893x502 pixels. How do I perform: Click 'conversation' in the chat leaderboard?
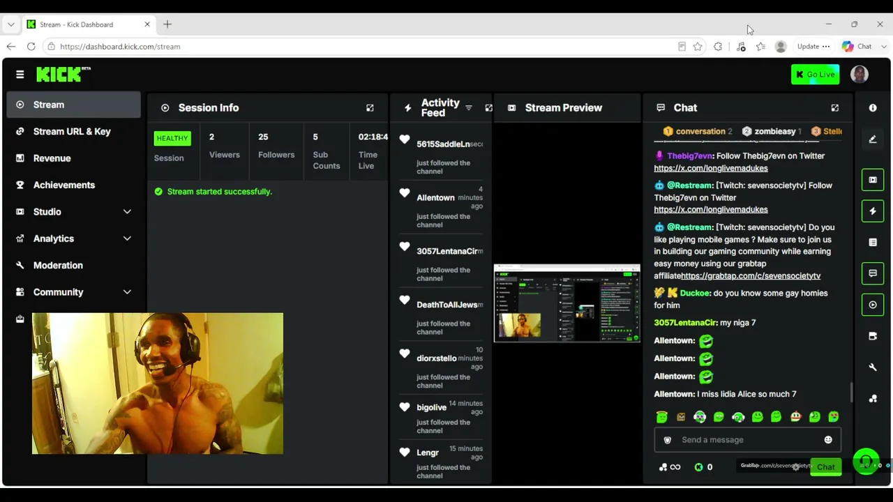[x=700, y=132]
